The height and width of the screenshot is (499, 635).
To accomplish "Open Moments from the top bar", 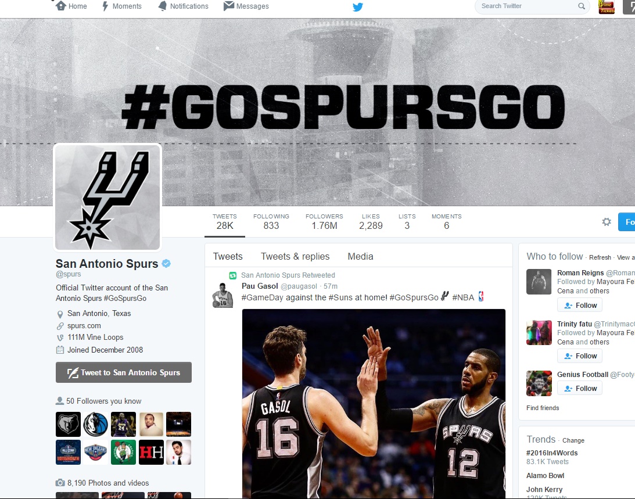I will pyautogui.click(x=121, y=6).
